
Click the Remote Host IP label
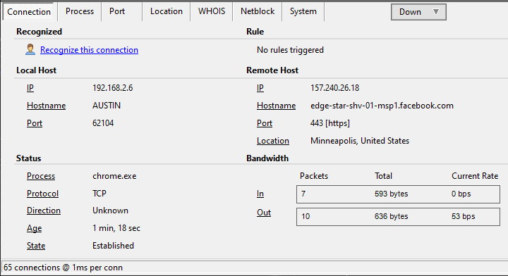[260, 88]
